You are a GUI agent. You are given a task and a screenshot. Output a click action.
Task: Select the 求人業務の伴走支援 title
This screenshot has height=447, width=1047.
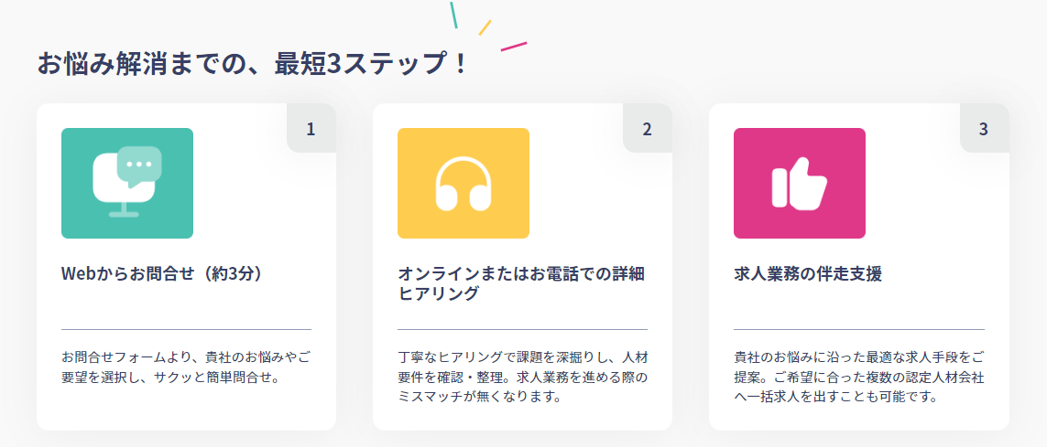click(x=808, y=273)
